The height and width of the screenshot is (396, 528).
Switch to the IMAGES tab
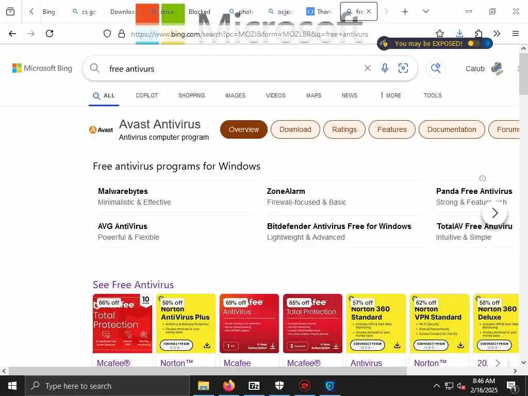(x=235, y=95)
